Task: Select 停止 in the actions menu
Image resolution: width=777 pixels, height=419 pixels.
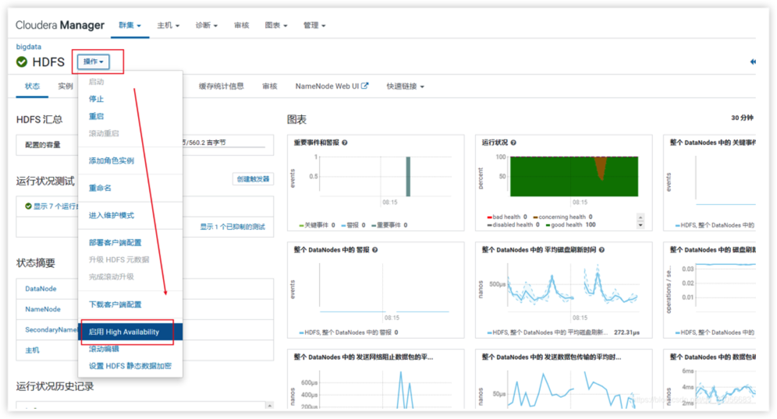Action: [x=96, y=99]
